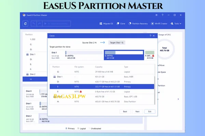Select Disk 1 row in clone table
This screenshot has height=136, width=205.
[102, 77]
